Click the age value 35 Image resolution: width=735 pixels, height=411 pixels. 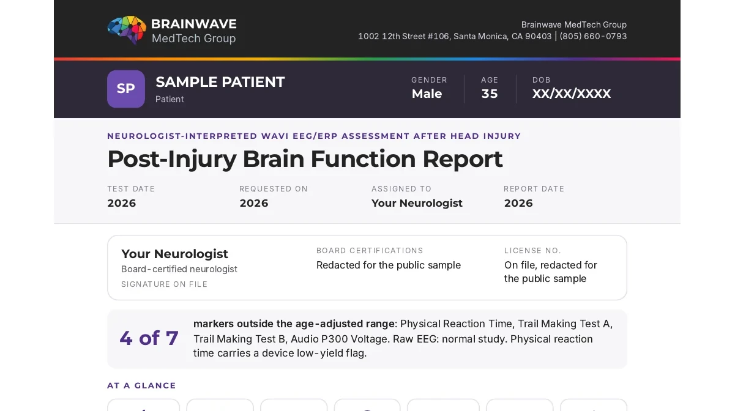tap(490, 94)
